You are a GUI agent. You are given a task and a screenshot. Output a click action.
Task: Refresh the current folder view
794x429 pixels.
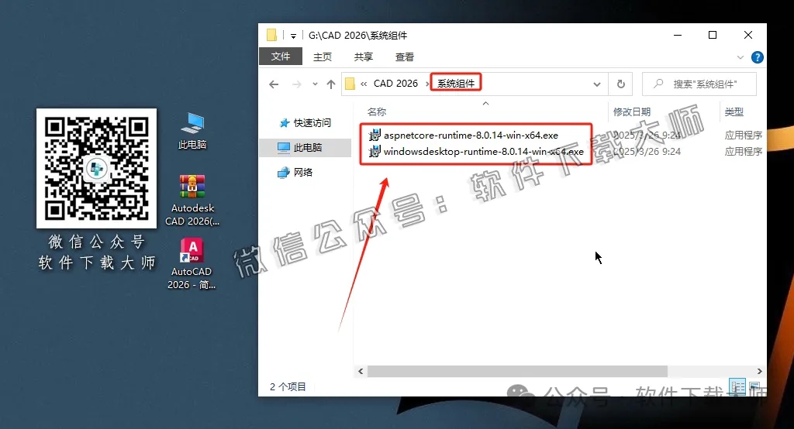coord(621,84)
